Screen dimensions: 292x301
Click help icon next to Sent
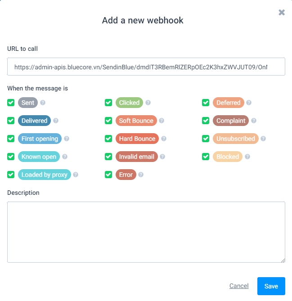[x=43, y=103]
